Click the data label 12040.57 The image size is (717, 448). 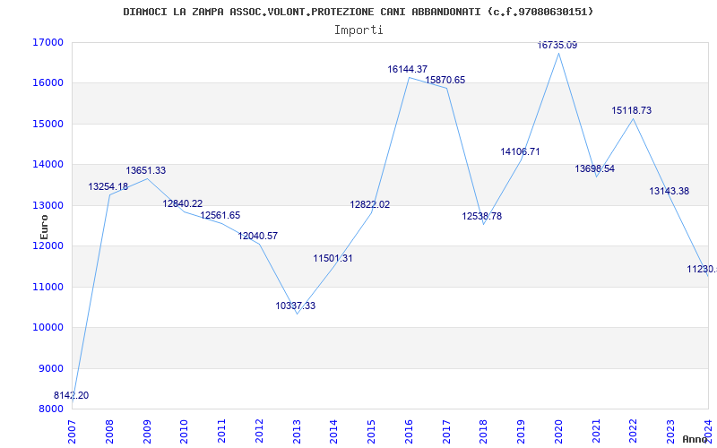(257, 236)
